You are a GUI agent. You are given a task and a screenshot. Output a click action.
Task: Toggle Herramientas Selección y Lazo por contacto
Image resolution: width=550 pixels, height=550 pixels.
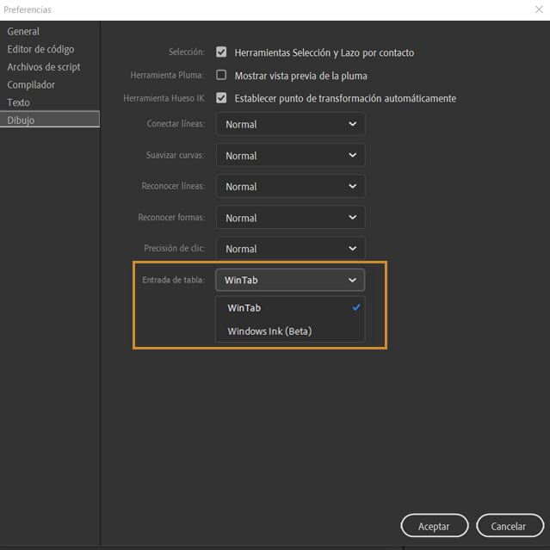tap(221, 53)
